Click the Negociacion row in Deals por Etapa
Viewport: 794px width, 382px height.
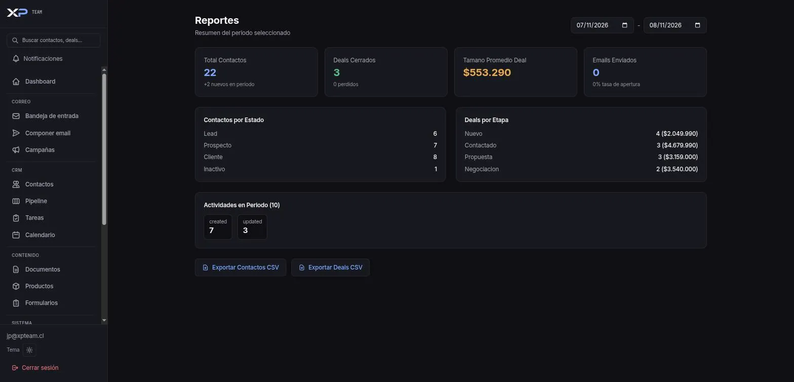tap(581, 169)
